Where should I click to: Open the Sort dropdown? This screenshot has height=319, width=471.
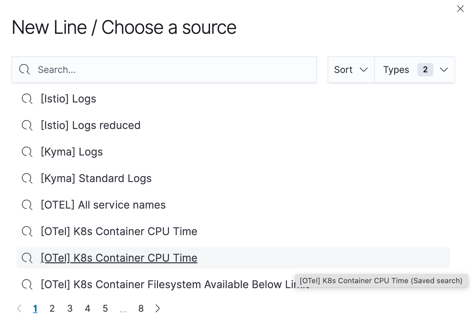pyautogui.click(x=351, y=70)
